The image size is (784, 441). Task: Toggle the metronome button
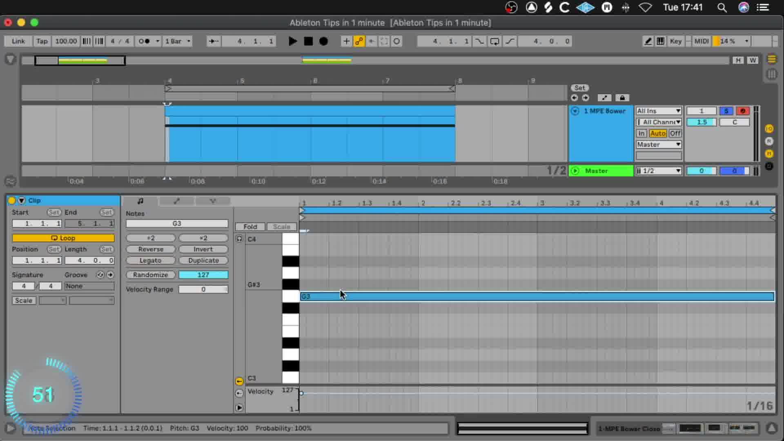coord(144,41)
